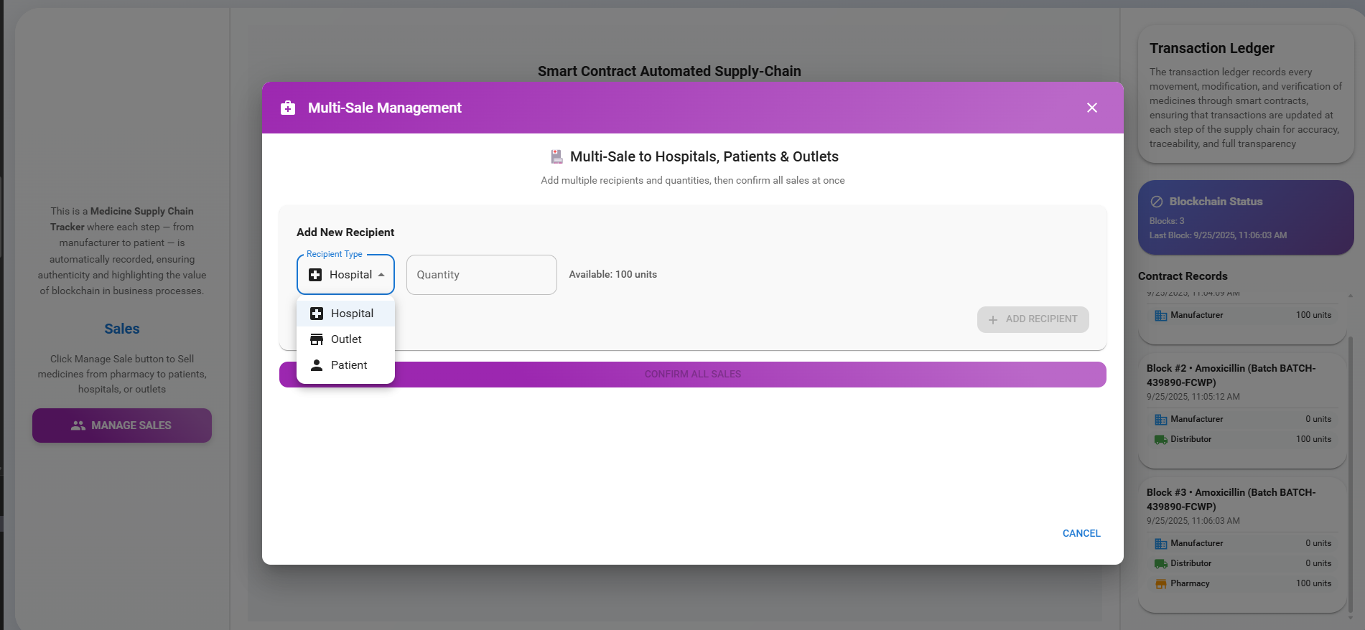Image resolution: width=1365 pixels, height=630 pixels.
Task: Close the Multi-Sale Management dialog
Action: (x=1091, y=108)
